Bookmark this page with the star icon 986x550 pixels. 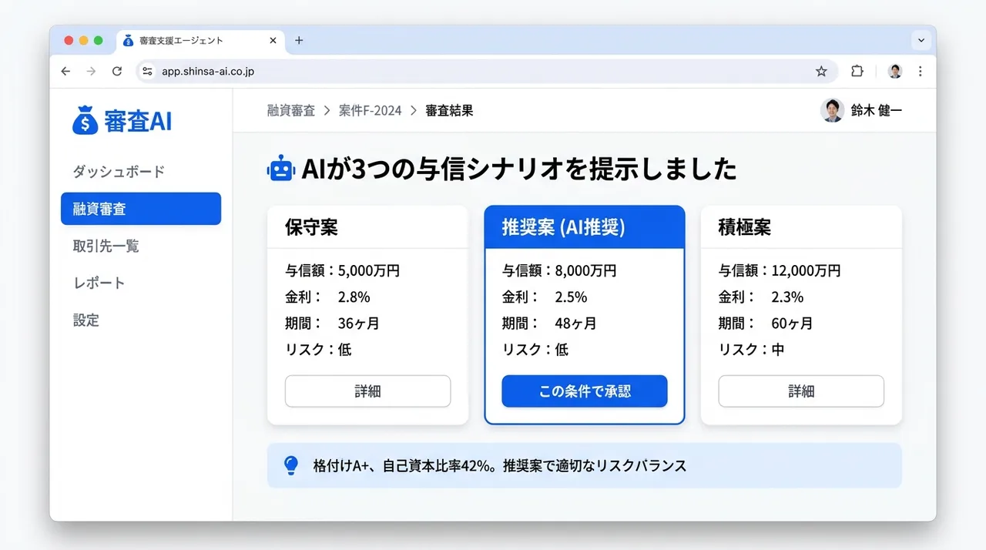pyautogui.click(x=821, y=71)
